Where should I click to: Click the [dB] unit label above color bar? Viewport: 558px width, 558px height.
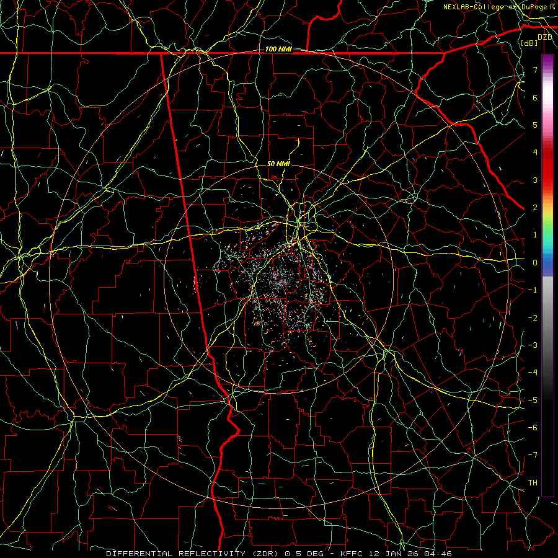(x=529, y=43)
